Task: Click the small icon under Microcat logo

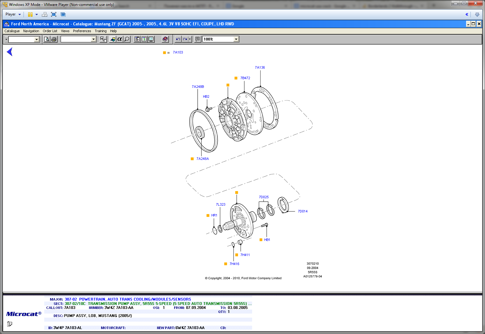Action: [10, 324]
